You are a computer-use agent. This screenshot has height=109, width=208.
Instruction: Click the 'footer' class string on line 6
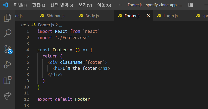click(x=95, y=62)
